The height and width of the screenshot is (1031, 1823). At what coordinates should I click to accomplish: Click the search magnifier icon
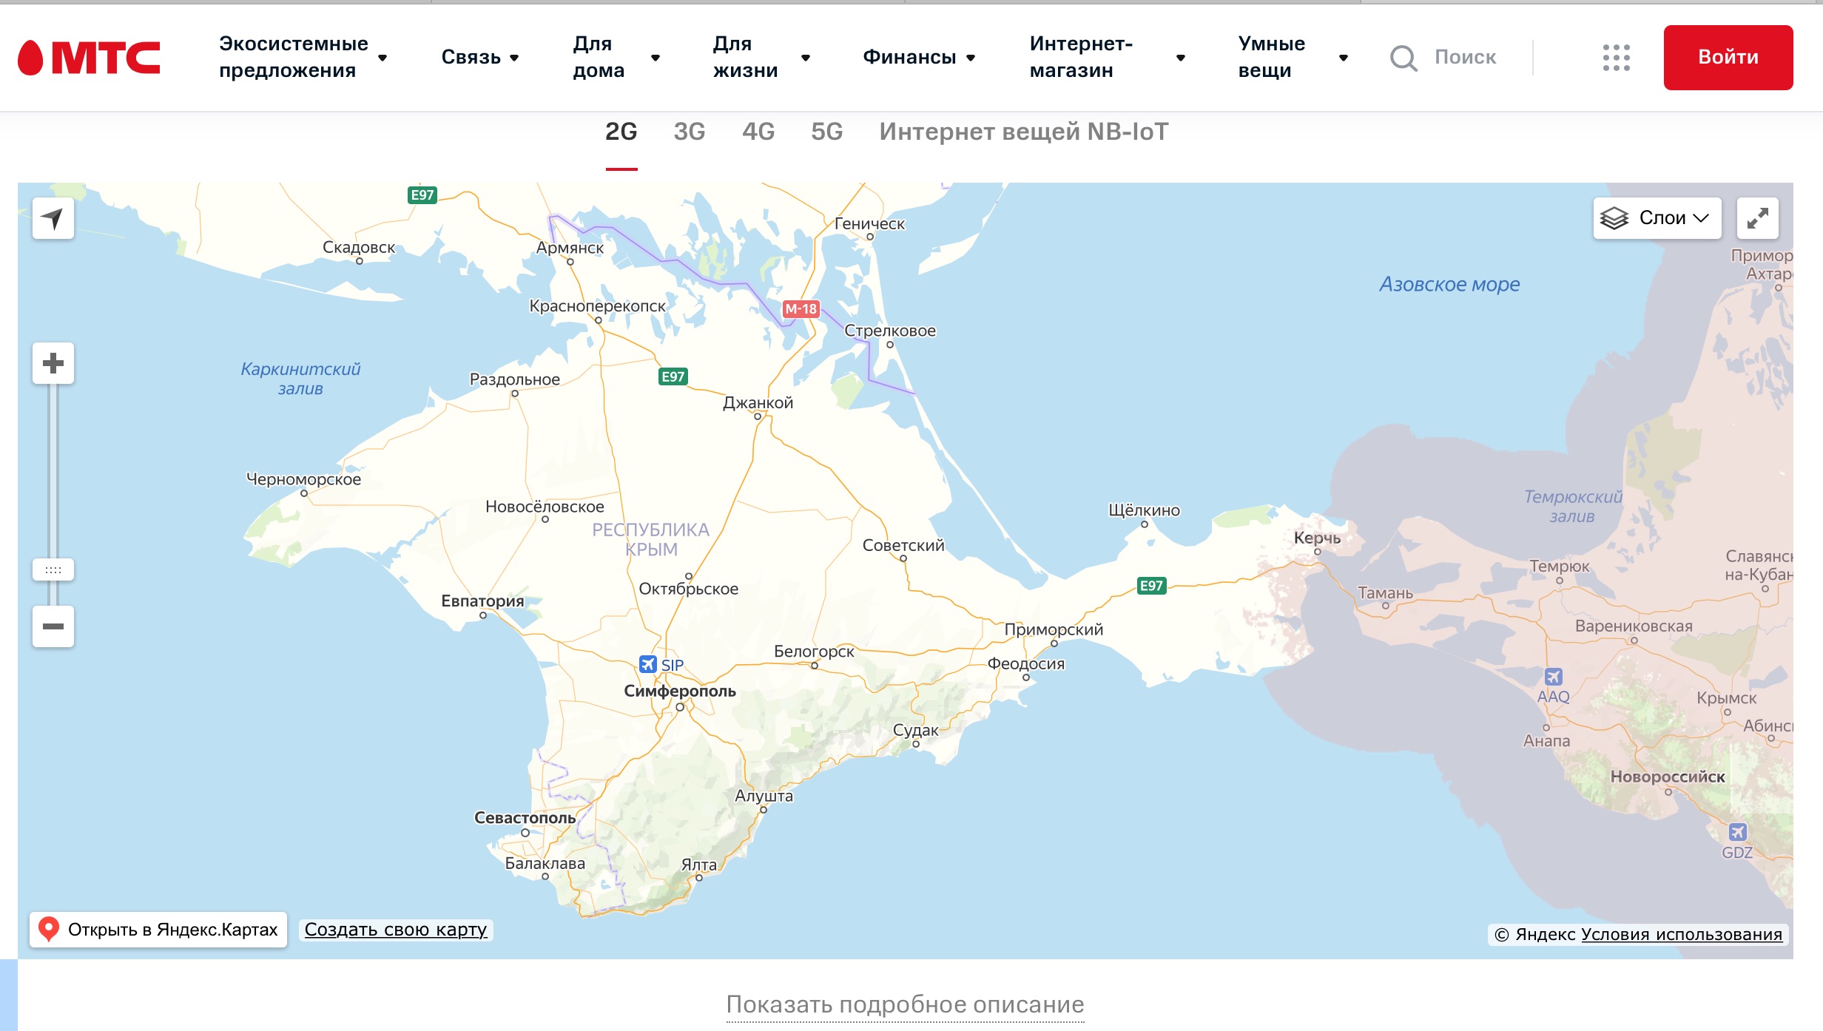(1403, 57)
